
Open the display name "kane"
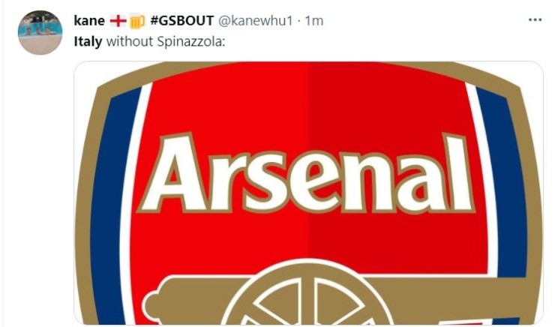coord(89,21)
